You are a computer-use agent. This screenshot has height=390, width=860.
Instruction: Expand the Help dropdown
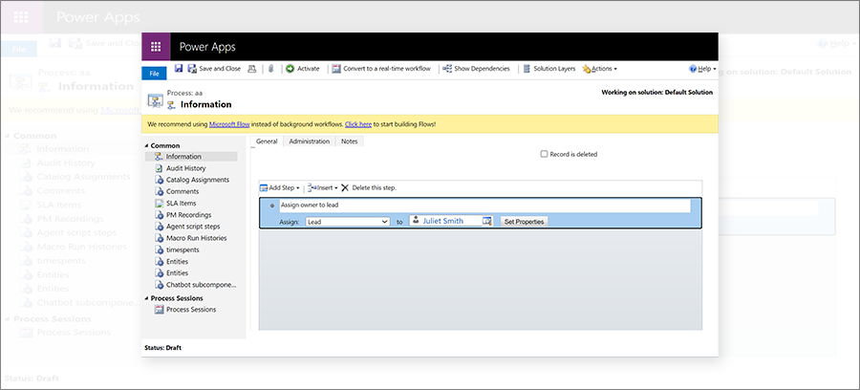[702, 69]
